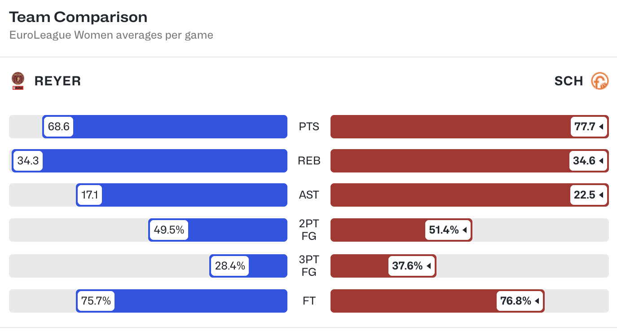Viewport: 617px width, 336px height.
Task: Click the SCH team logo
Action: (599, 81)
